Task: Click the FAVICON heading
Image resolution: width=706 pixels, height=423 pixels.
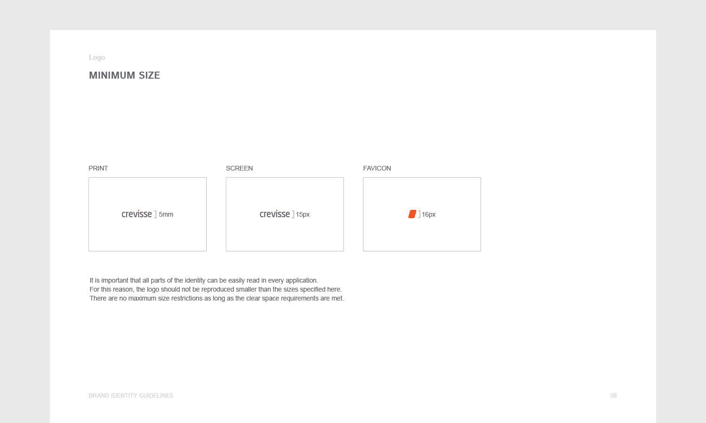Action: click(x=377, y=168)
